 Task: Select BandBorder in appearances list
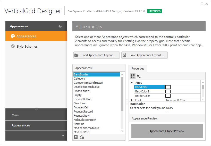97,74
